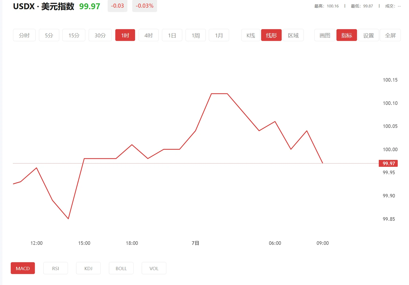Screen dimensions: 409x285
Task: Show the BOLL indicator
Action: pyautogui.click(x=121, y=268)
